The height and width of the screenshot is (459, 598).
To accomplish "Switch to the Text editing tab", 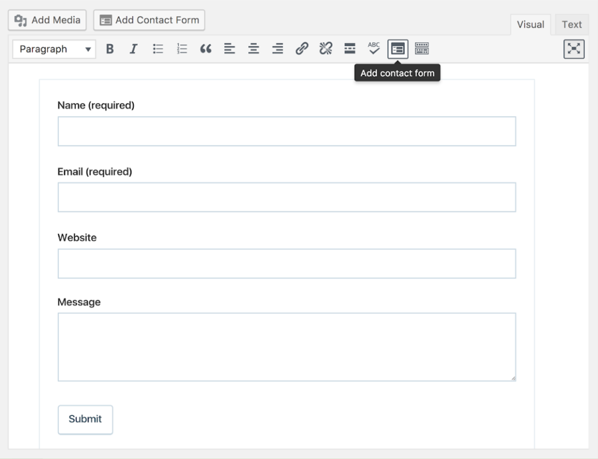I will coord(571,24).
